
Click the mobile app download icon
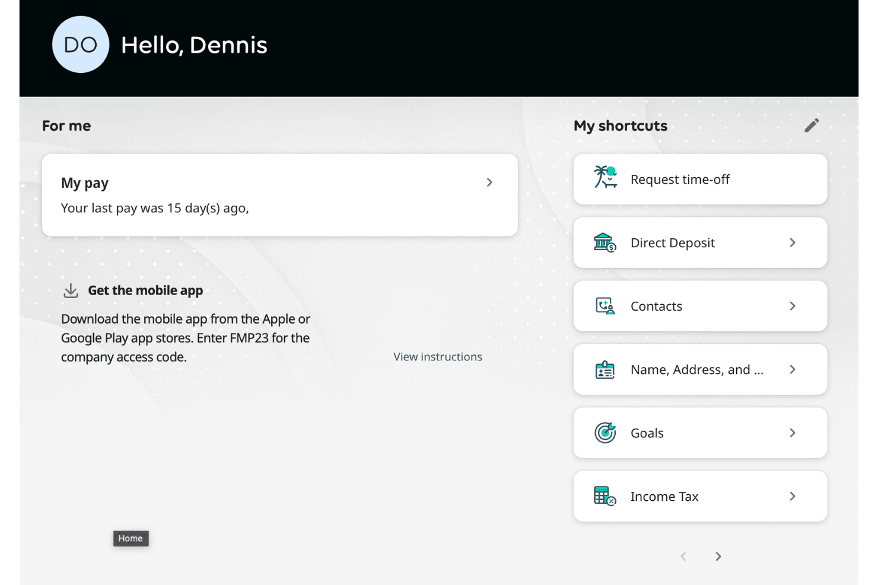(71, 290)
